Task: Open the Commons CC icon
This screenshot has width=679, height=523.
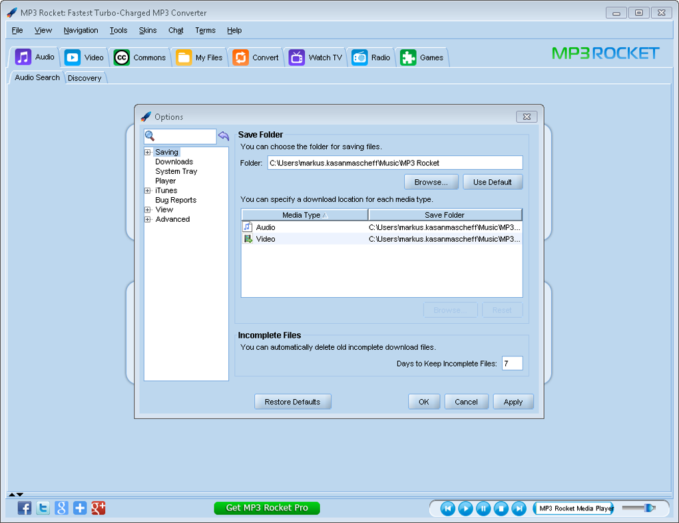Action: (x=122, y=57)
